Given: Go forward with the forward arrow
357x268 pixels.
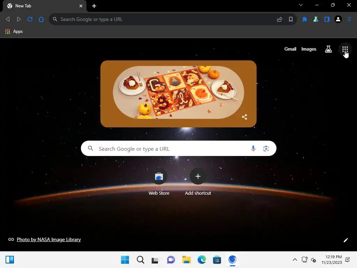Looking at the screenshot, I should pos(19,19).
